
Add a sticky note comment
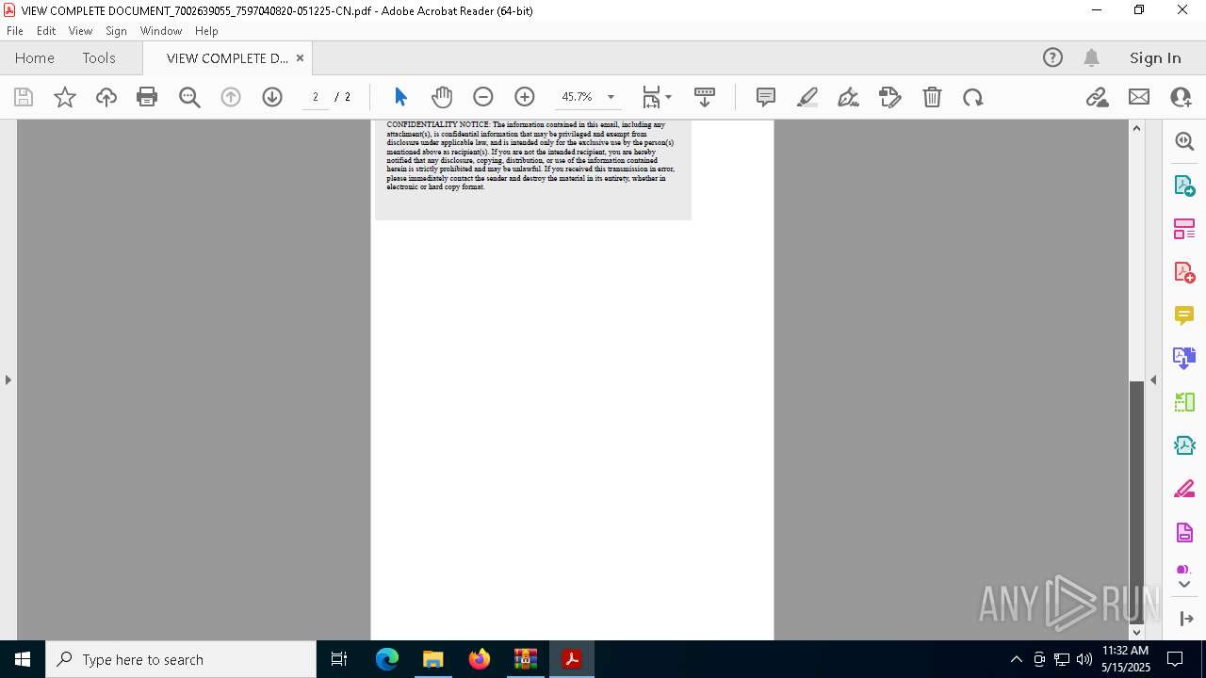[766, 97]
